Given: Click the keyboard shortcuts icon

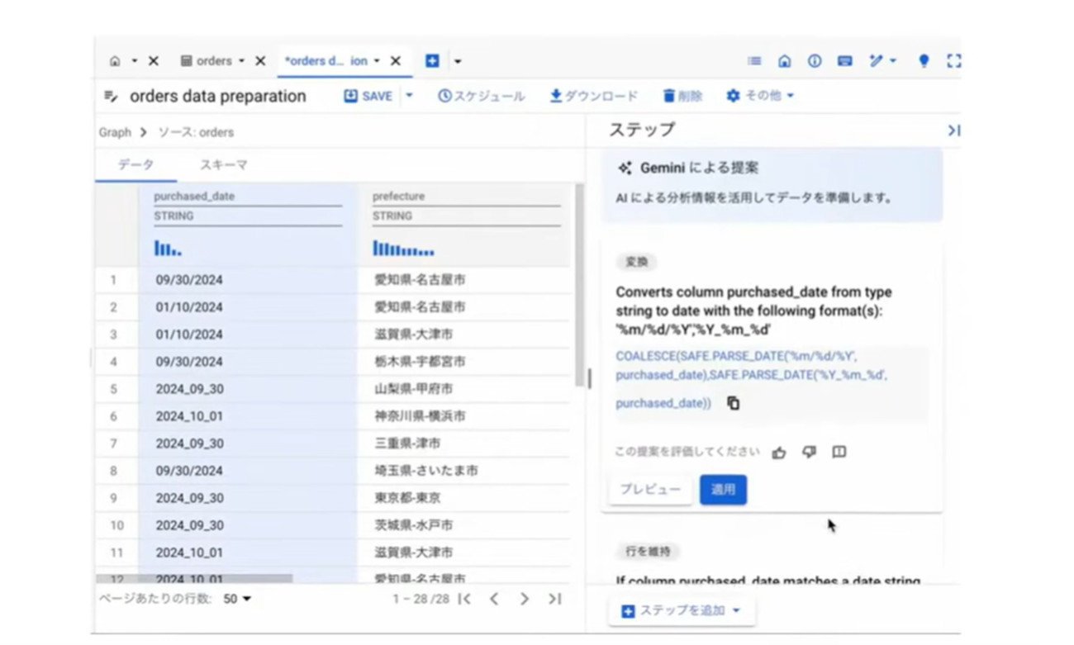Looking at the screenshot, I should tap(844, 61).
